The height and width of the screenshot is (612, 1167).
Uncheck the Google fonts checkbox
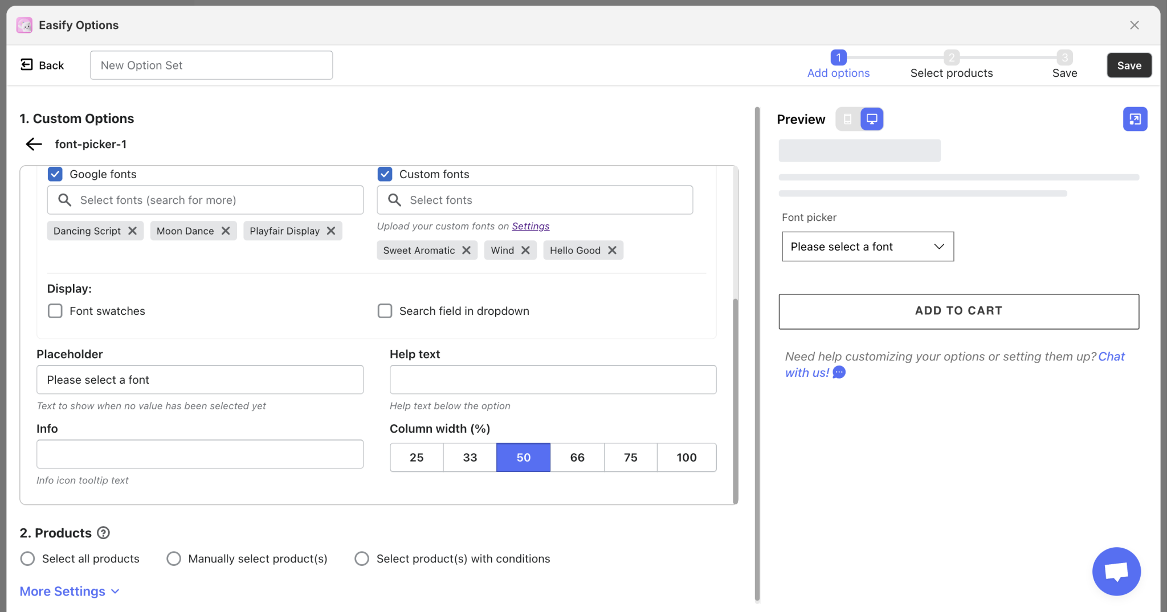coord(55,174)
